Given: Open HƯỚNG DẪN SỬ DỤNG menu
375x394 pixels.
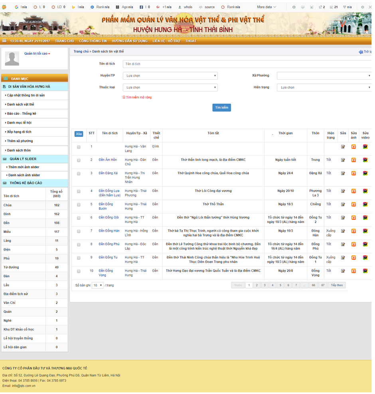Looking at the screenshot, I should [130, 41].
